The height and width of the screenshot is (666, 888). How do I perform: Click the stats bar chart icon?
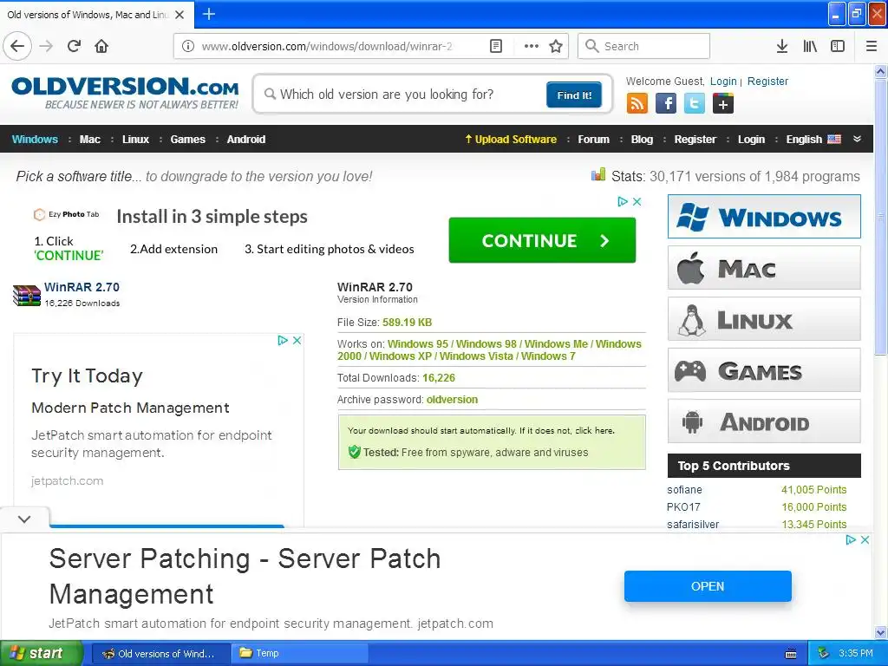coord(598,175)
